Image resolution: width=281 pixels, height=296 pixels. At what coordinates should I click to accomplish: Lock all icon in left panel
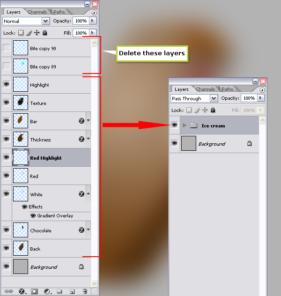point(45,33)
